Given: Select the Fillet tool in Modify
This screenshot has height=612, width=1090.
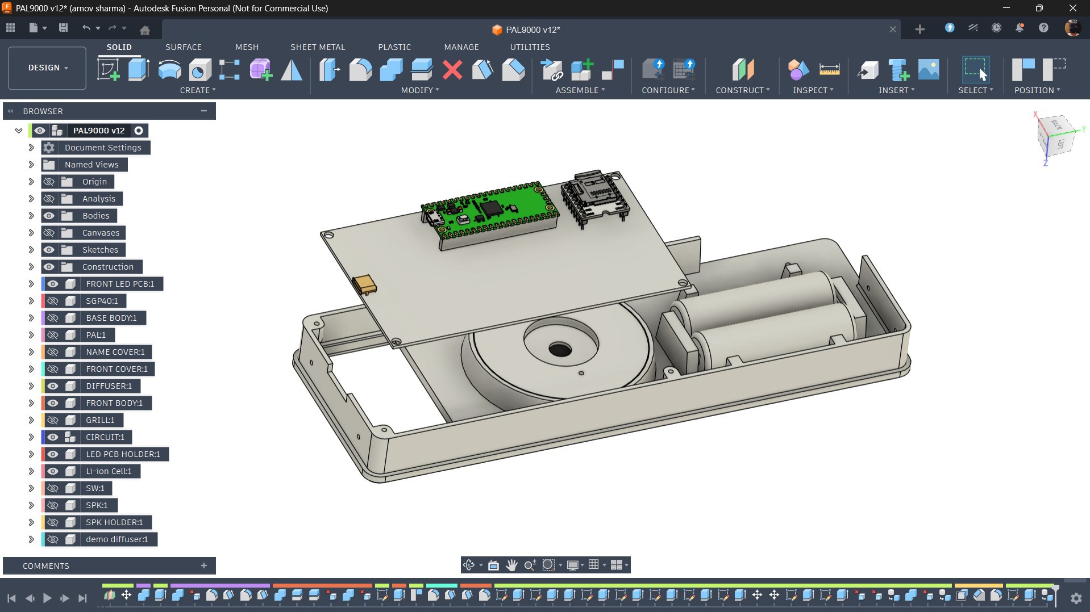Looking at the screenshot, I should (360, 70).
